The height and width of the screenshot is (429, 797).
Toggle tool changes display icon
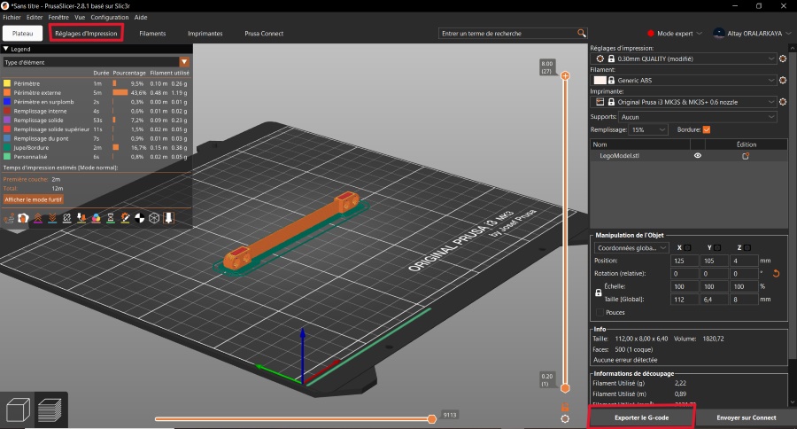pos(81,218)
